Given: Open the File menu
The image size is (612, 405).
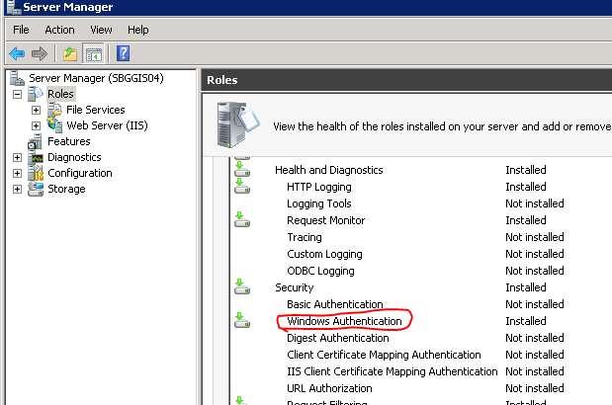Looking at the screenshot, I should pos(21,30).
